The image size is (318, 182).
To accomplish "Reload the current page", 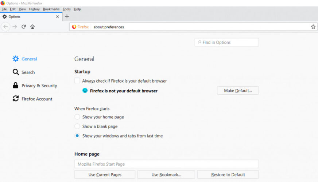I will [x=24, y=27].
